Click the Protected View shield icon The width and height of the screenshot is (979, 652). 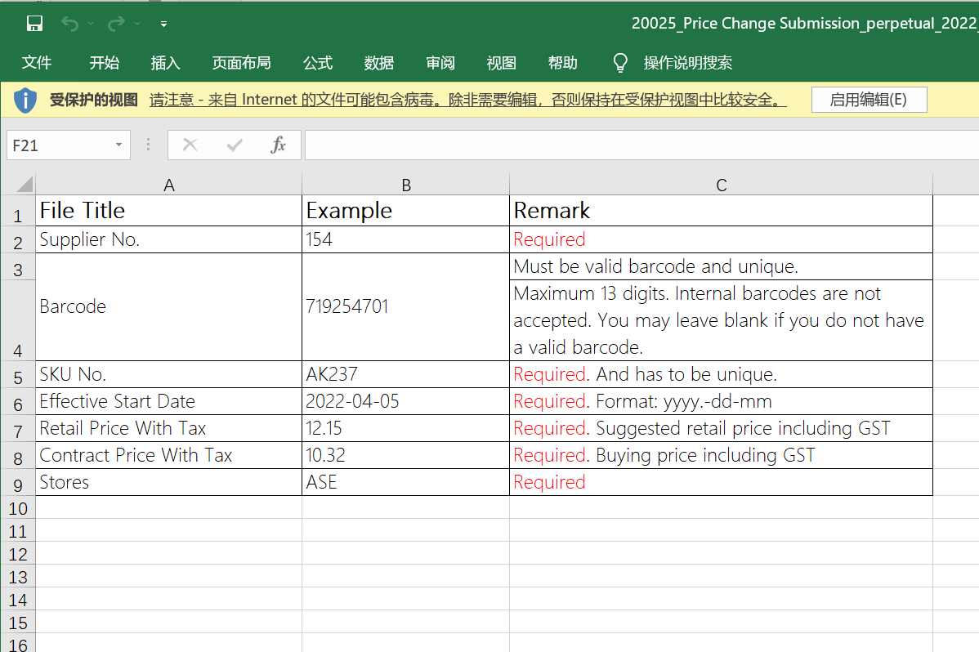pos(25,100)
